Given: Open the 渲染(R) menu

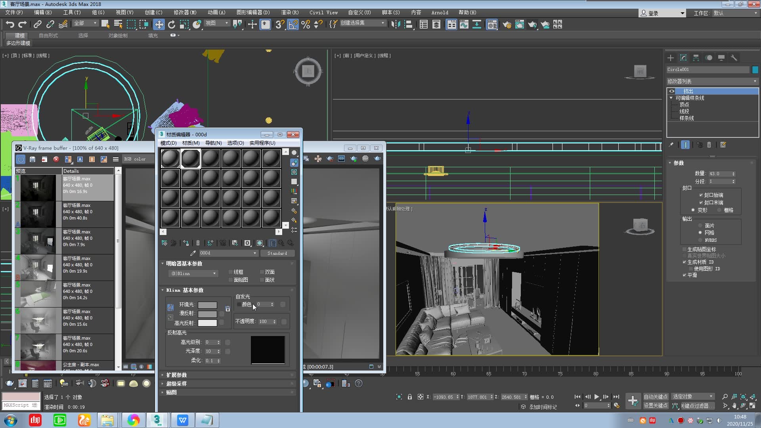Looking at the screenshot, I should pyautogui.click(x=290, y=12).
